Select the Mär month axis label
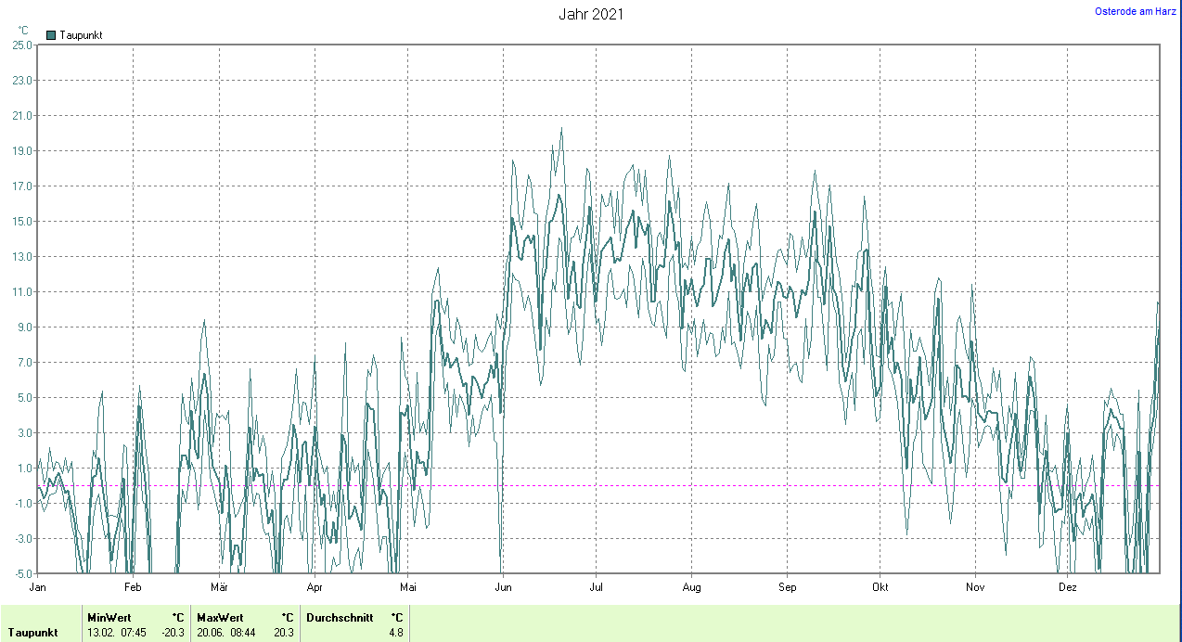 click(220, 587)
